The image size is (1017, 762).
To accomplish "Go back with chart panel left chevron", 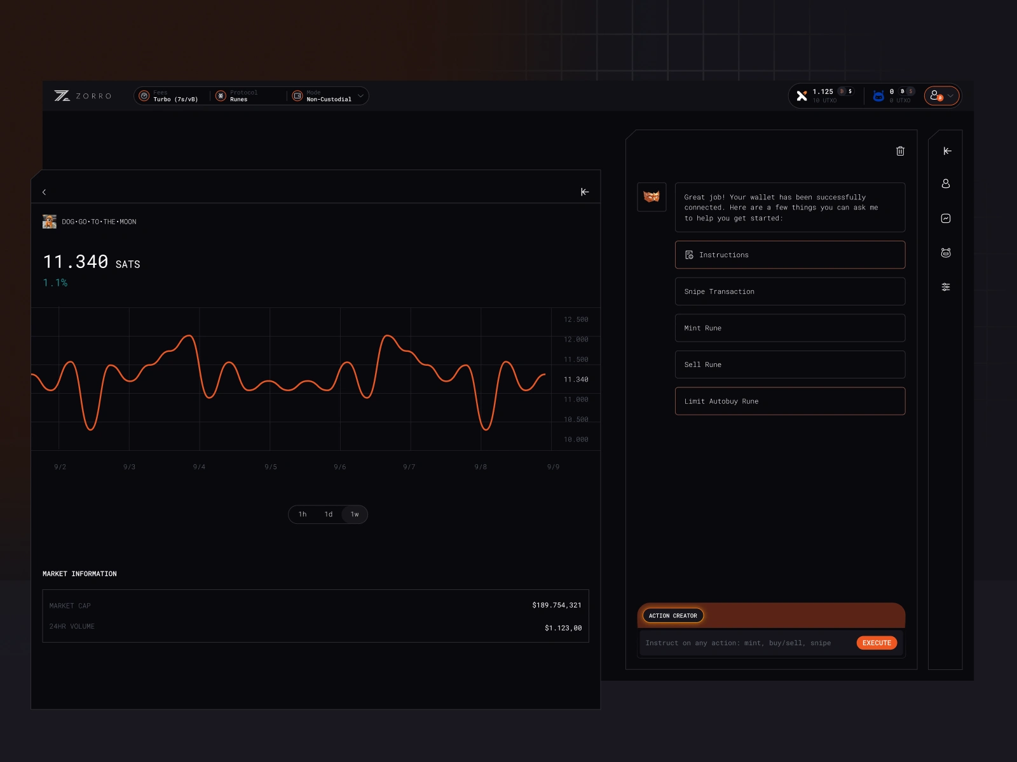I will click(44, 192).
